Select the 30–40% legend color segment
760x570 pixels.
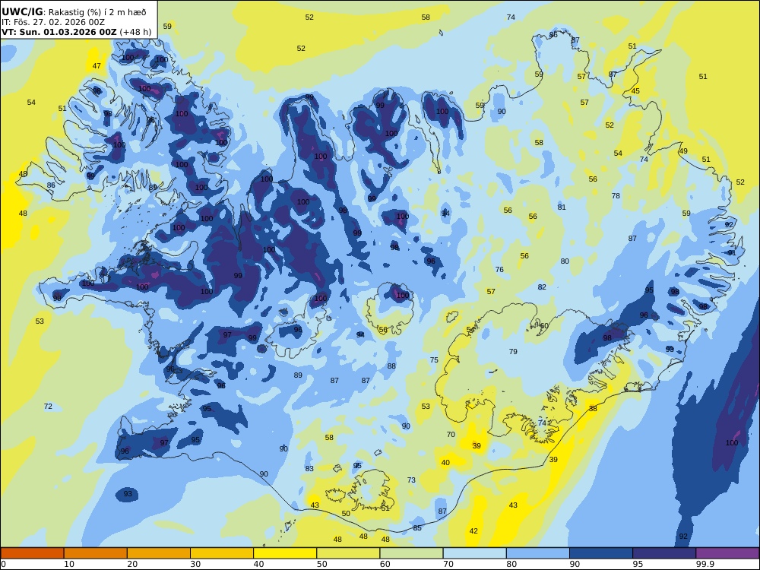[222, 553]
